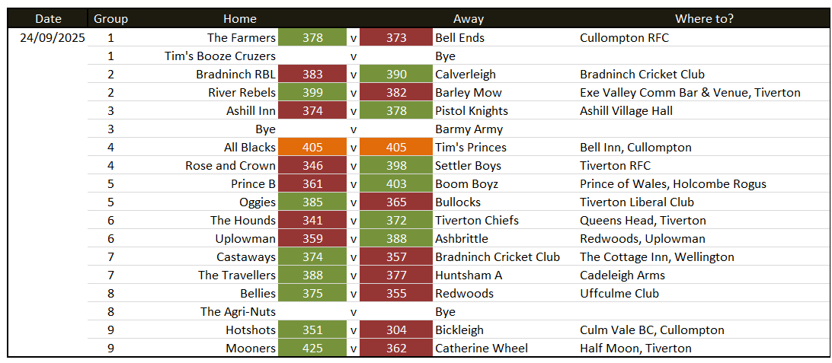Click the Prince of Wales, Holcombe Rogus venue
832x363 pixels.
[673, 183]
